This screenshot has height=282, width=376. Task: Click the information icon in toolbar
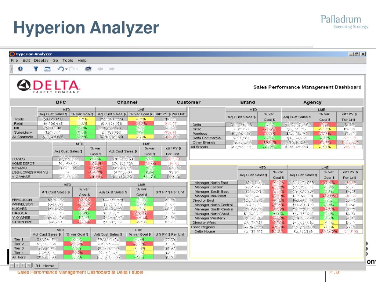(21, 69)
